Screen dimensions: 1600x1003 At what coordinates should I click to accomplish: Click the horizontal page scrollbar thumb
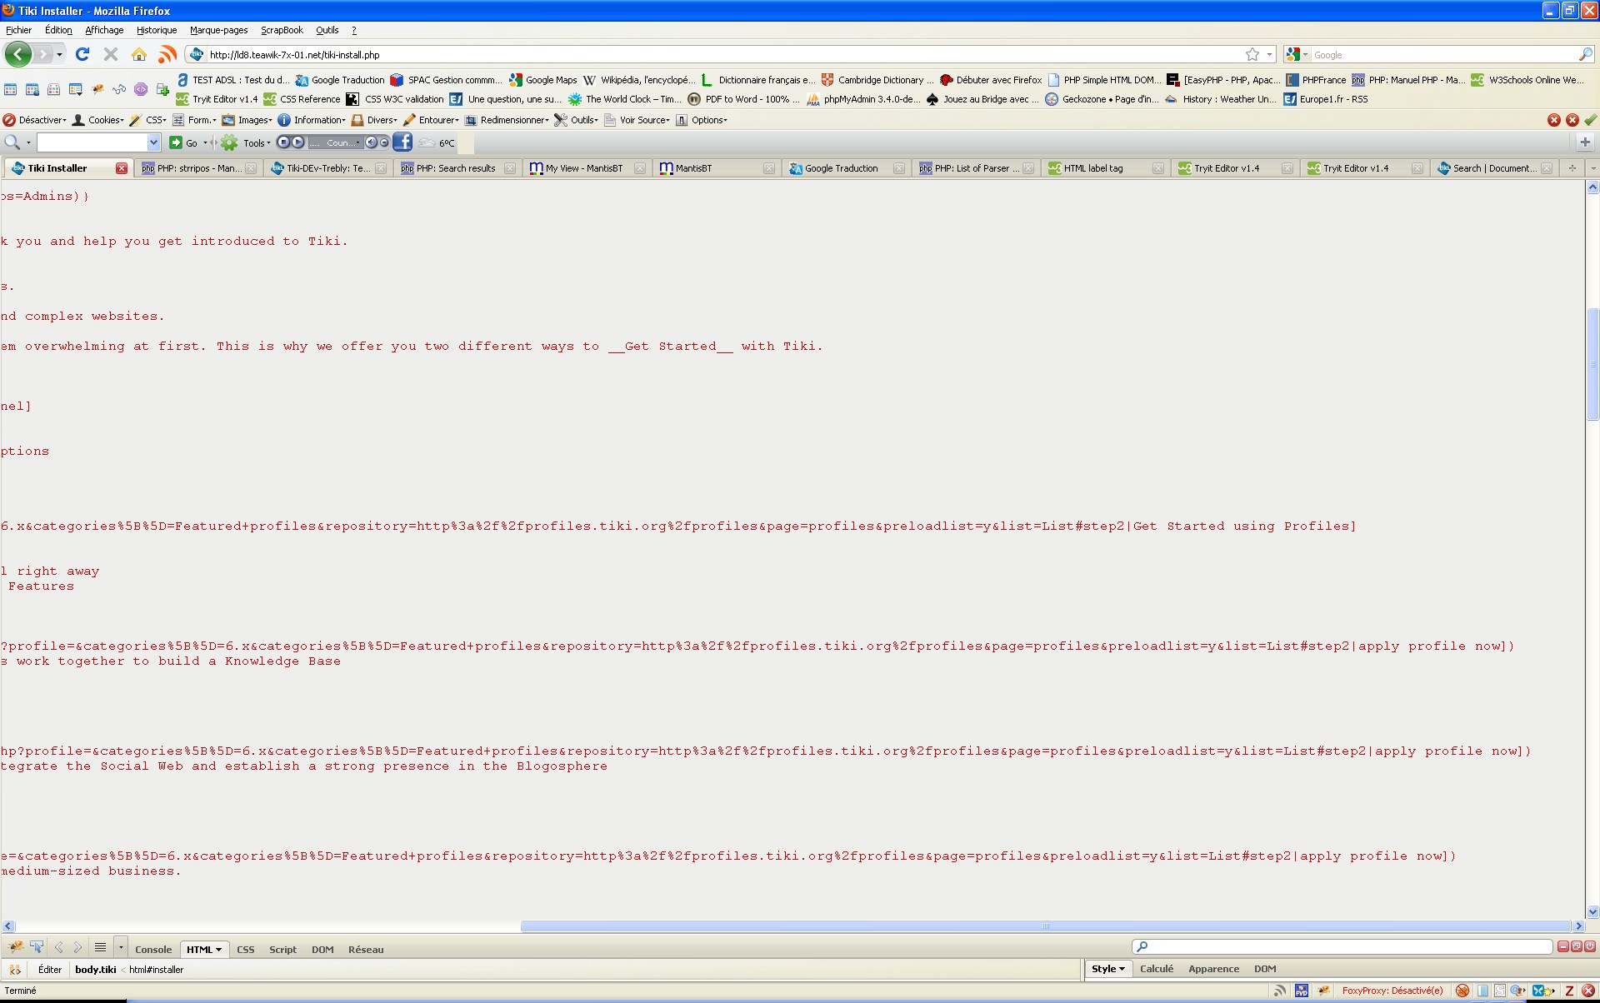(x=1045, y=926)
